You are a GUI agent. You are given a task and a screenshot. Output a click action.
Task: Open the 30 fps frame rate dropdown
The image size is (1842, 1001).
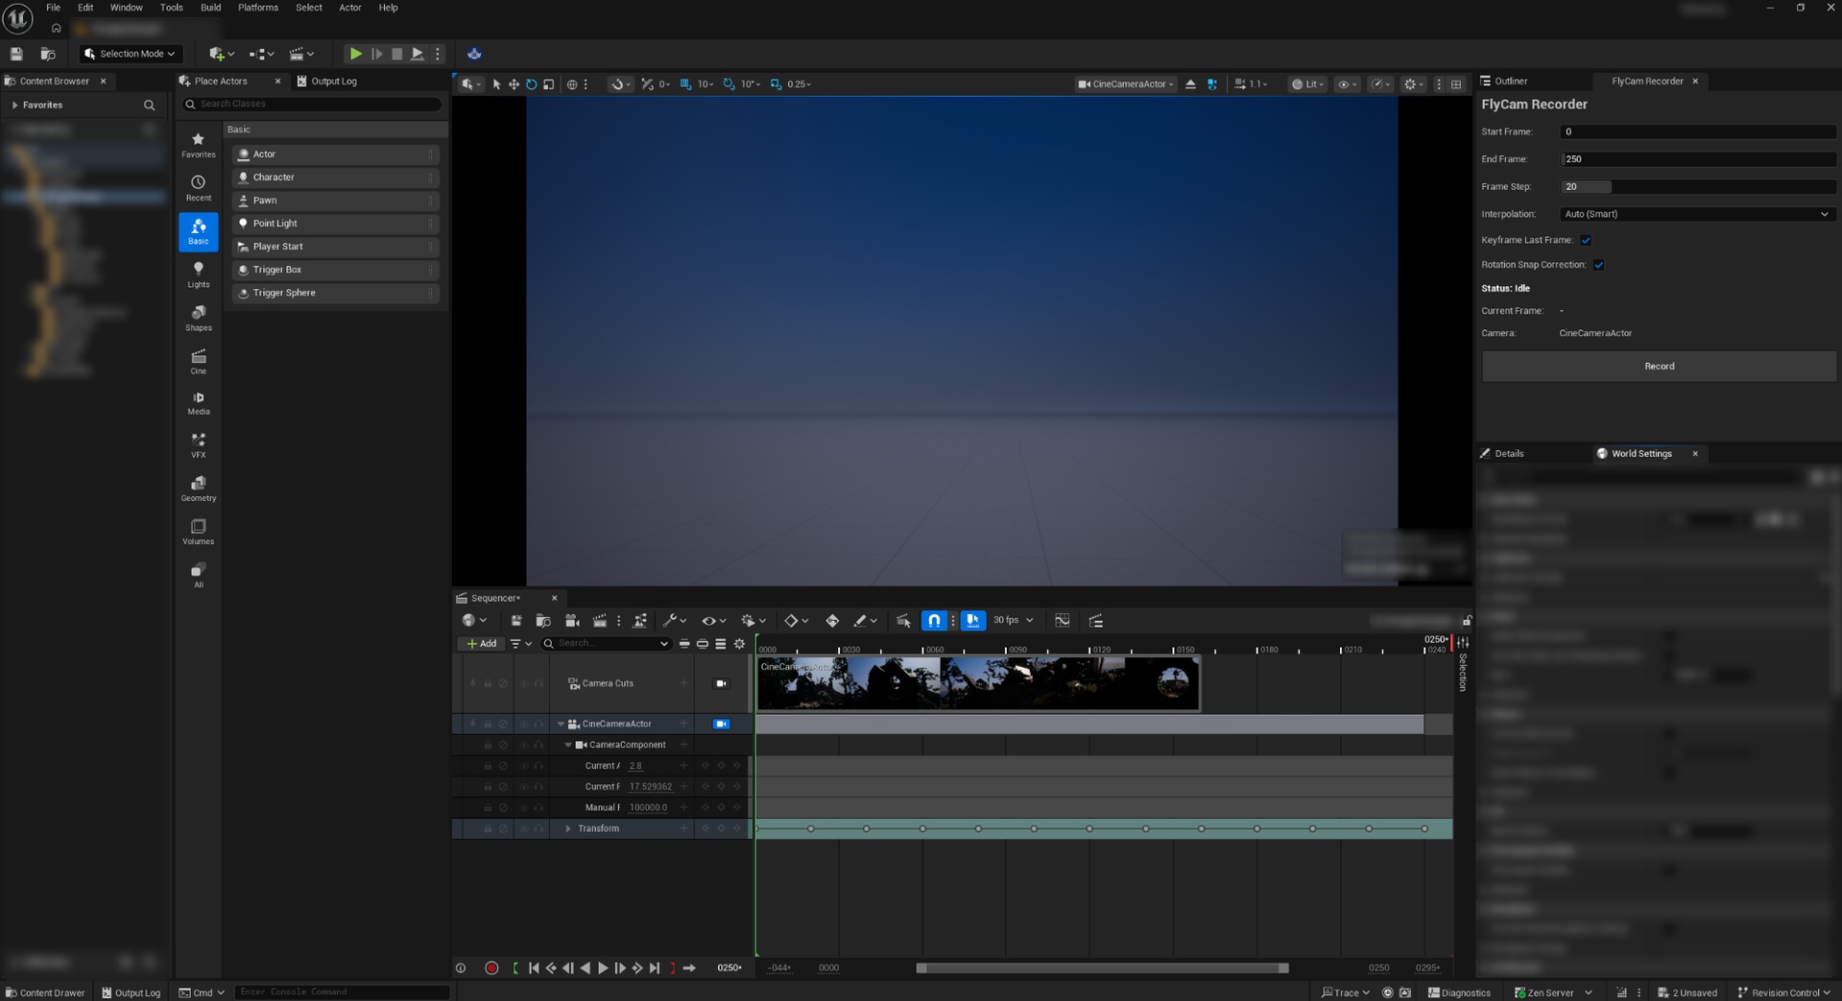[1013, 620]
